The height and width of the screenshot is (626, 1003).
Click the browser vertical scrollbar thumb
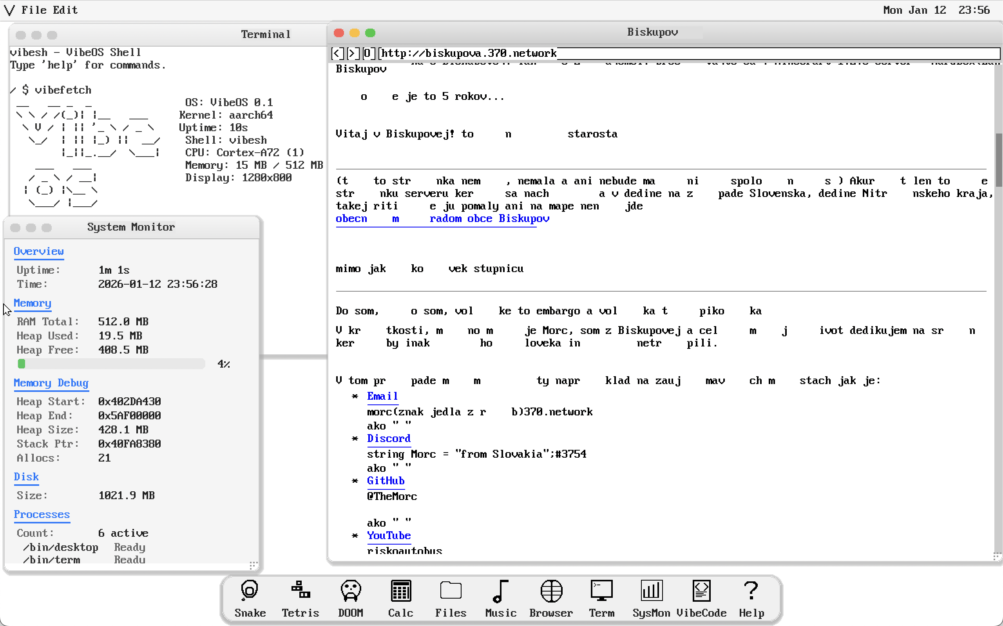pyautogui.click(x=998, y=159)
